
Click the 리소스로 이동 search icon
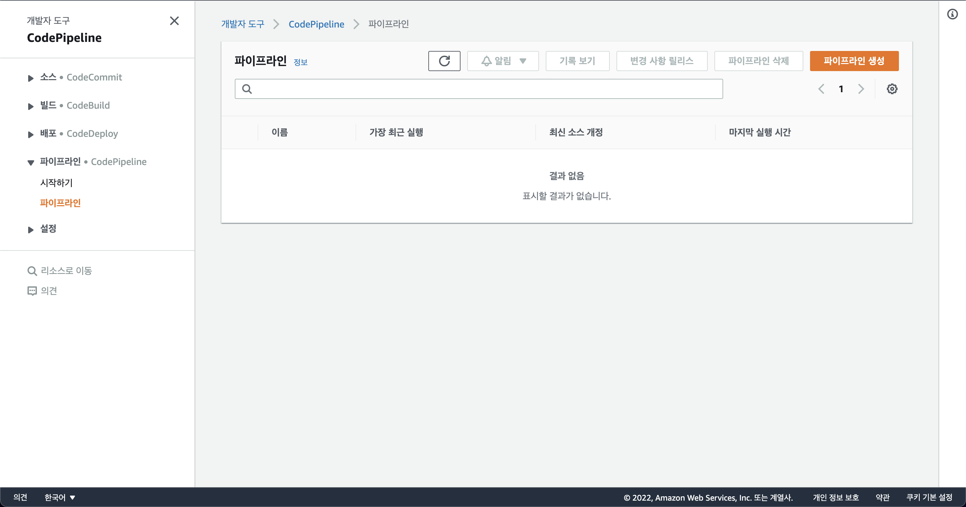click(x=32, y=271)
